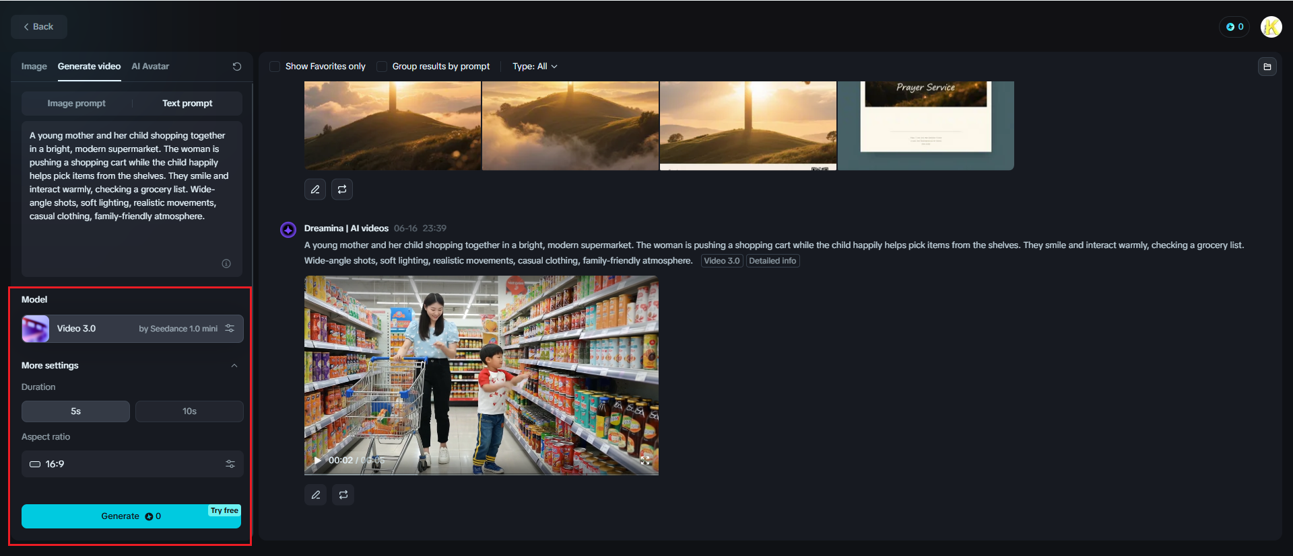
Task: Click the Duration label
Action: pyautogui.click(x=38, y=387)
